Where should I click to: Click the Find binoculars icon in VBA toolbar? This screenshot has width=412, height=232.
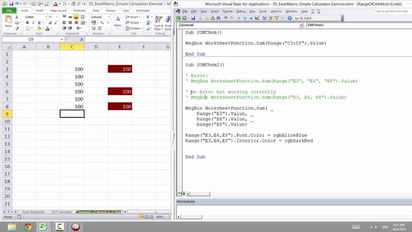[x=218, y=18]
